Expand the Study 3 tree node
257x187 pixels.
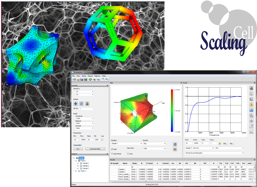(x=76, y=171)
